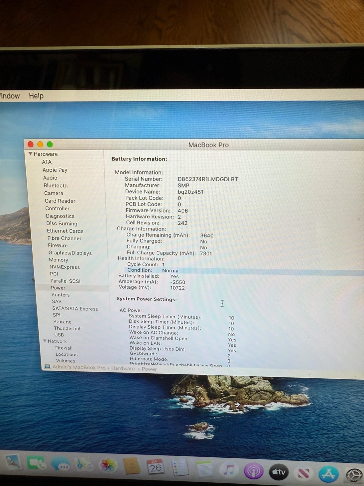
Task: Click Power in the bottom path bar
Action: tap(149, 369)
